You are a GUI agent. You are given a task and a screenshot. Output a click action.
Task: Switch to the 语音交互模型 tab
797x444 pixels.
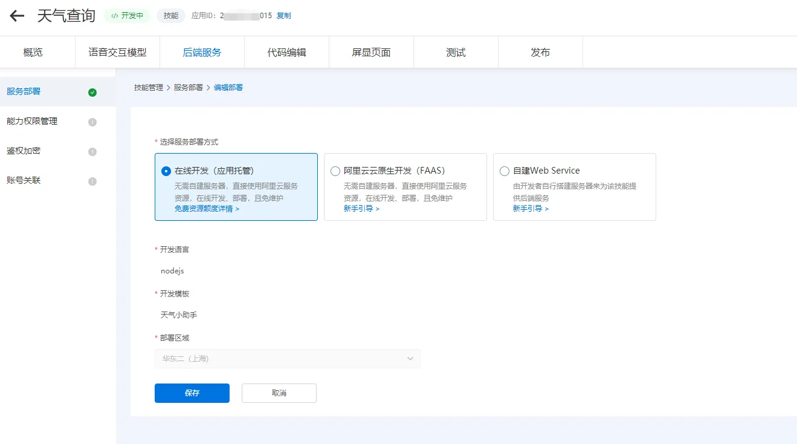pos(118,53)
